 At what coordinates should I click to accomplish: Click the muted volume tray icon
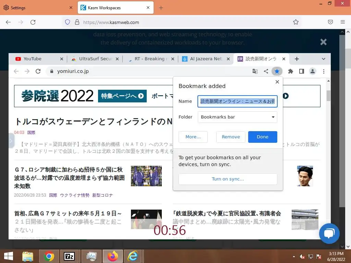point(302,256)
